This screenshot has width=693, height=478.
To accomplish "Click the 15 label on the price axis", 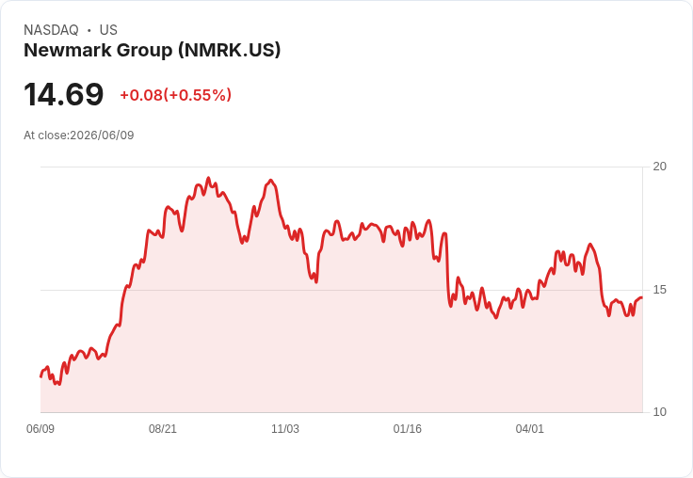I will click(659, 290).
